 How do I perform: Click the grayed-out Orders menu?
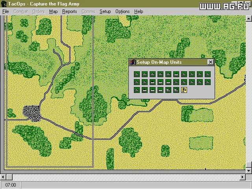(39, 11)
